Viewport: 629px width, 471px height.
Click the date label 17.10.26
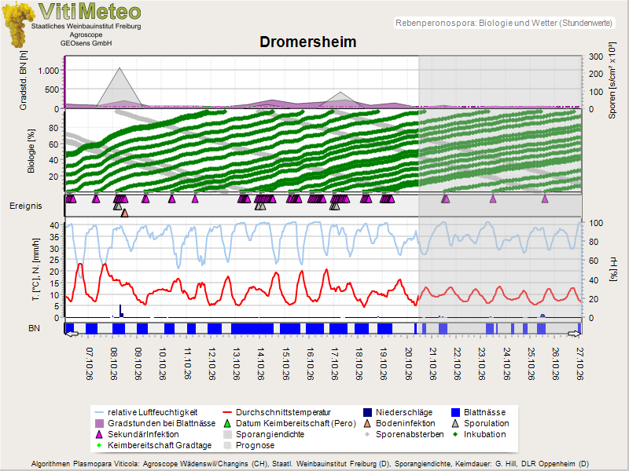coord(335,363)
